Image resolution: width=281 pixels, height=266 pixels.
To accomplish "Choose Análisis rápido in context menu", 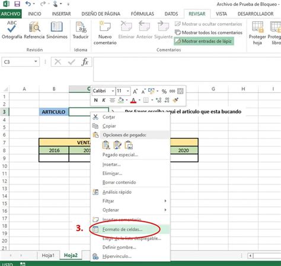I will pos(130,192).
